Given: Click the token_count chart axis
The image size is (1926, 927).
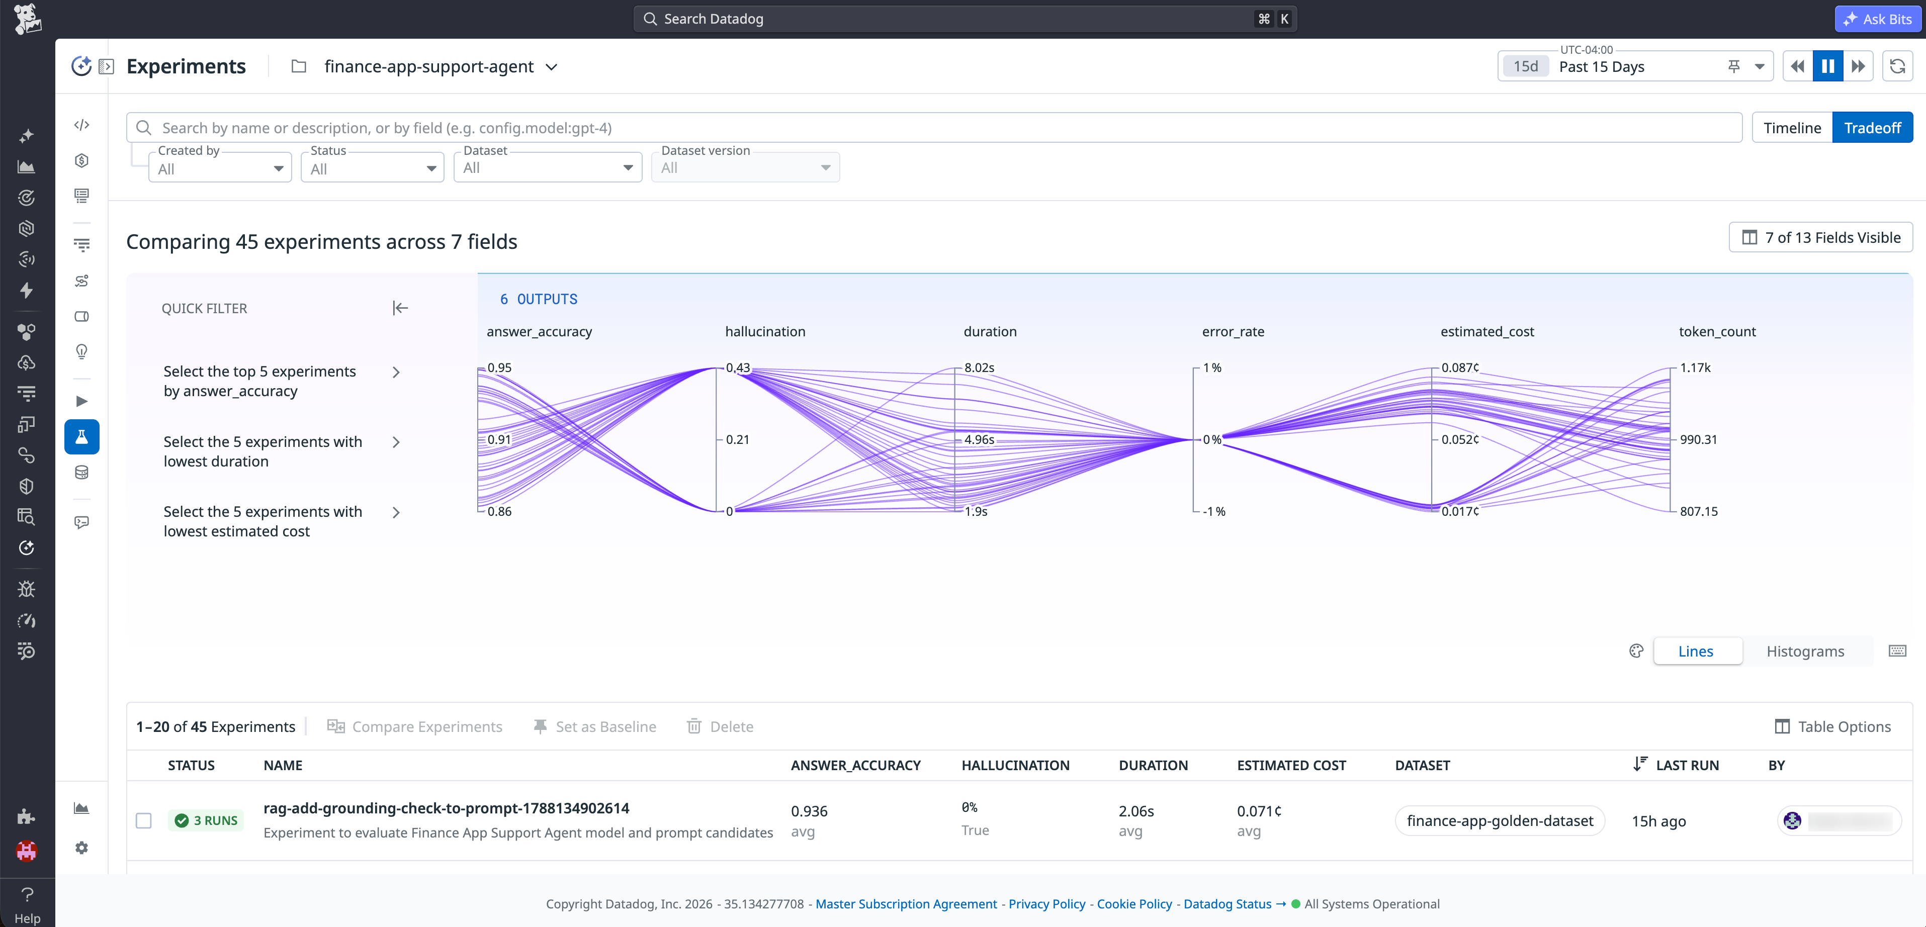Looking at the screenshot, I should tap(1671, 439).
